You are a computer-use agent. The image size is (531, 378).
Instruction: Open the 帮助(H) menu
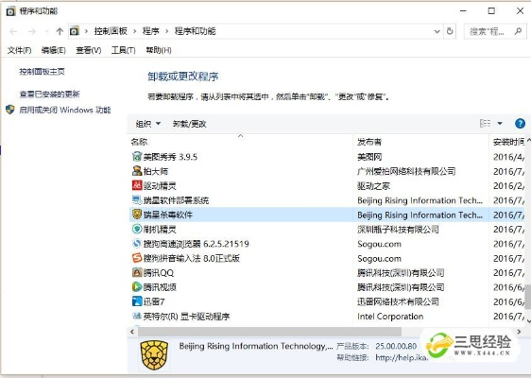159,50
